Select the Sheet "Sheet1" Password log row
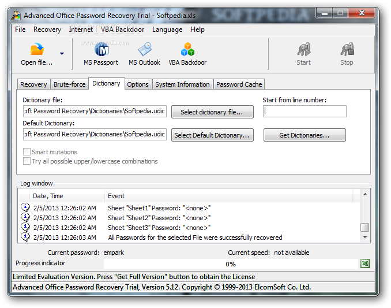 point(190,208)
